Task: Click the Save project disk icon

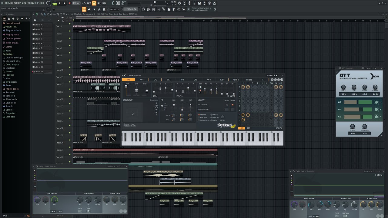Action: 199,3
